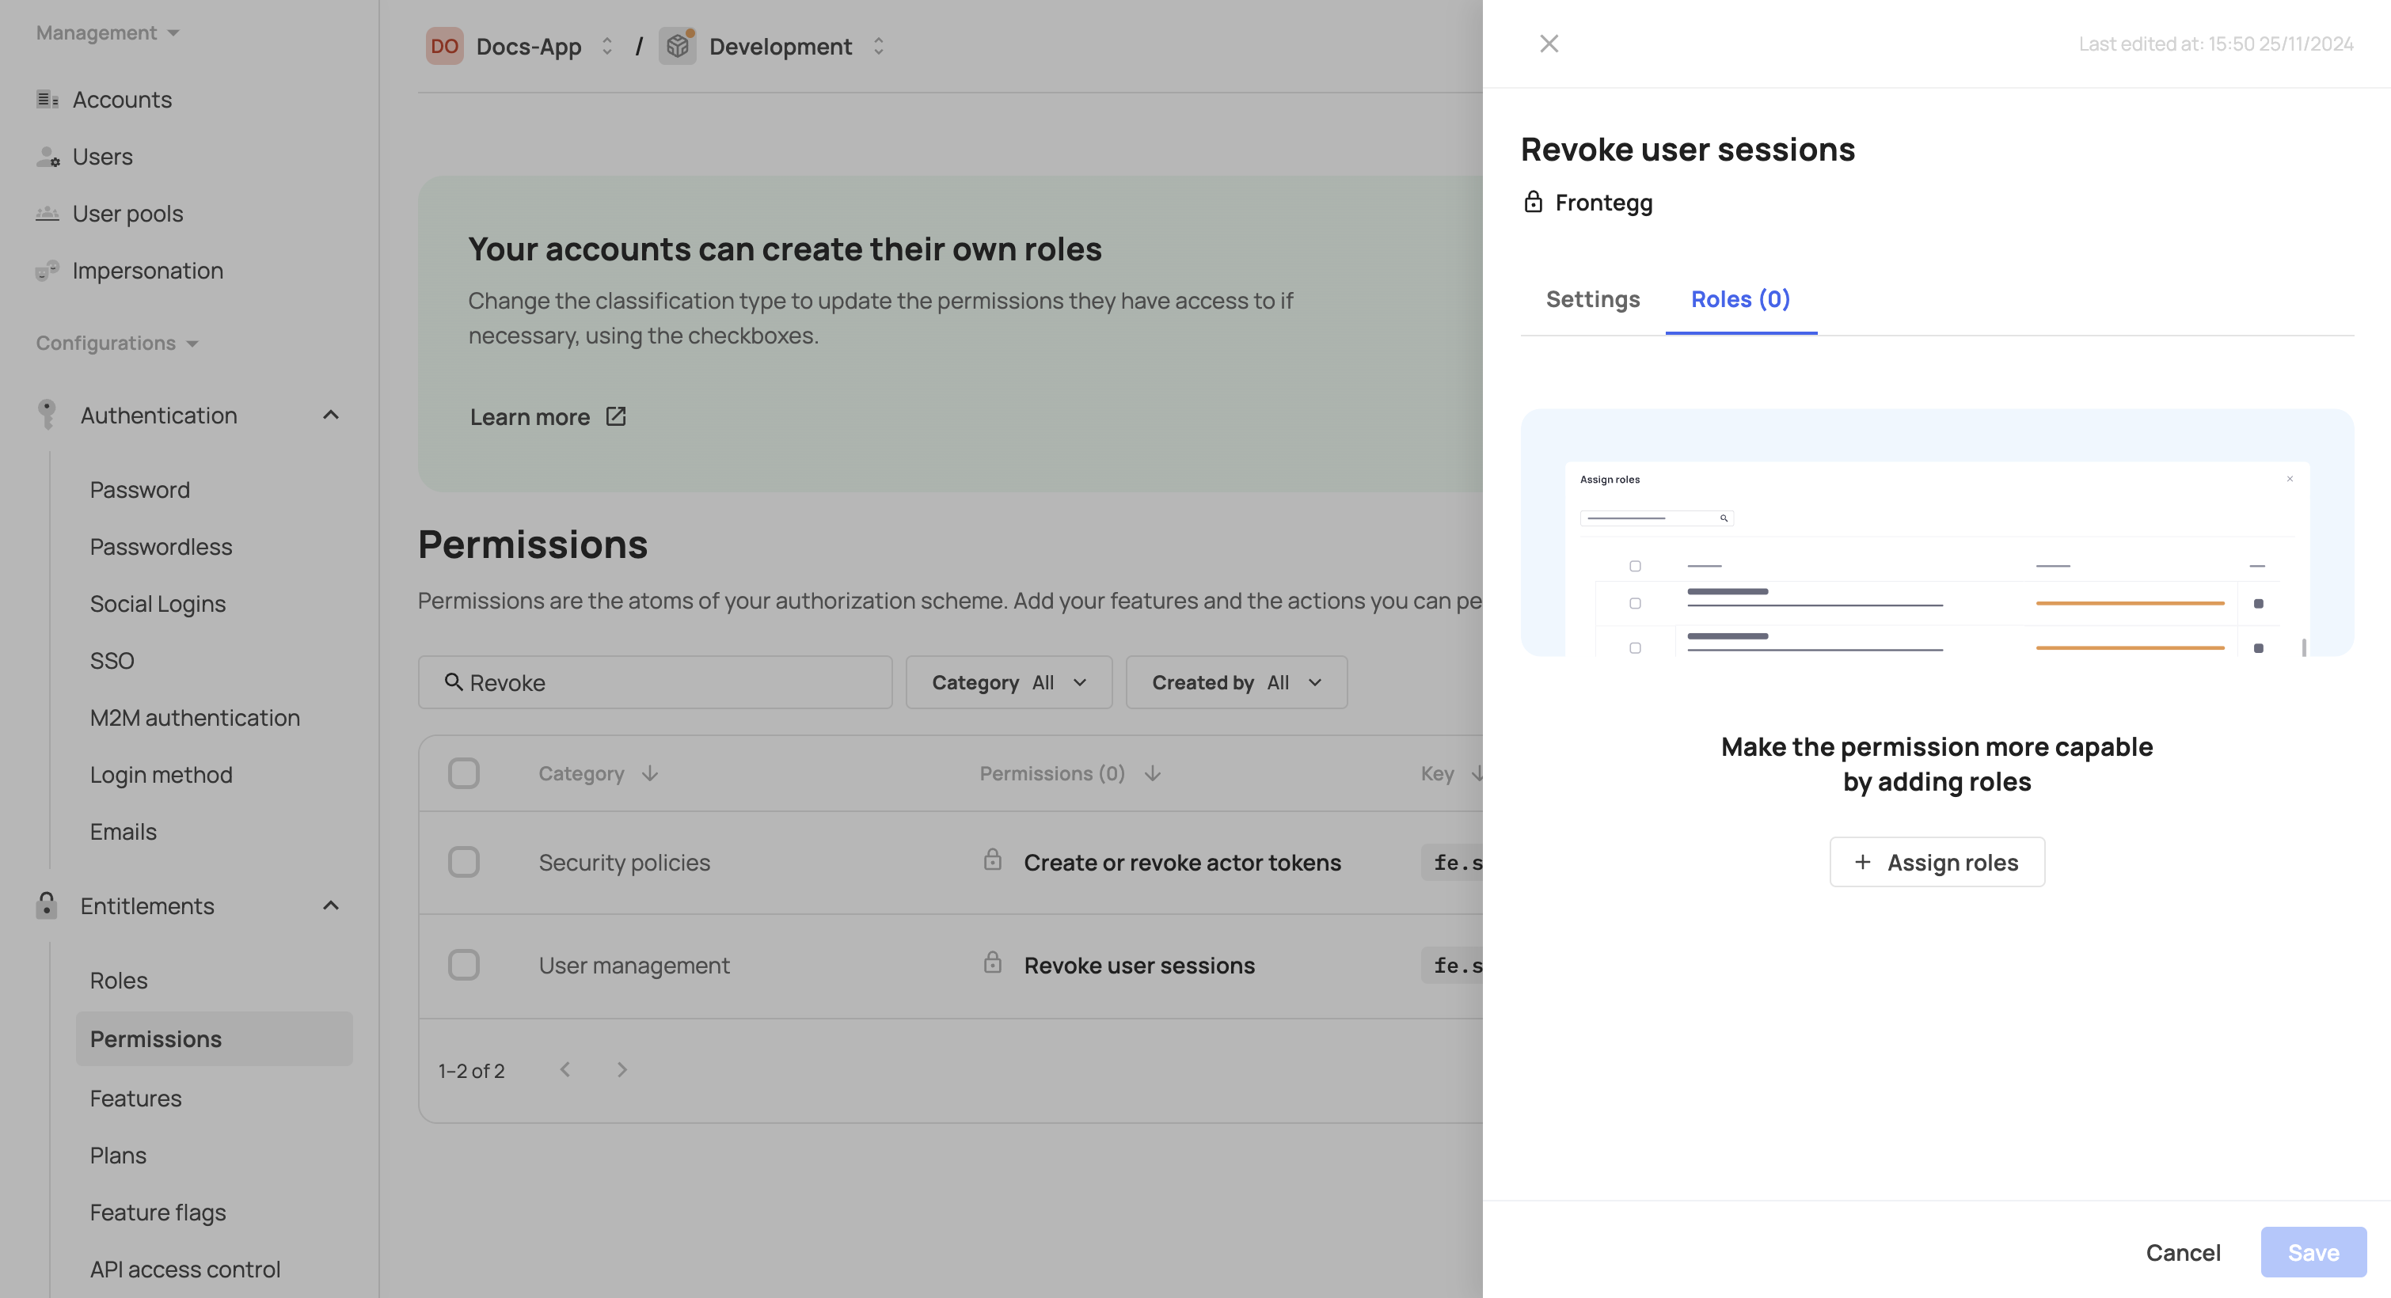Switch to the Settings tab

point(1592,298)
